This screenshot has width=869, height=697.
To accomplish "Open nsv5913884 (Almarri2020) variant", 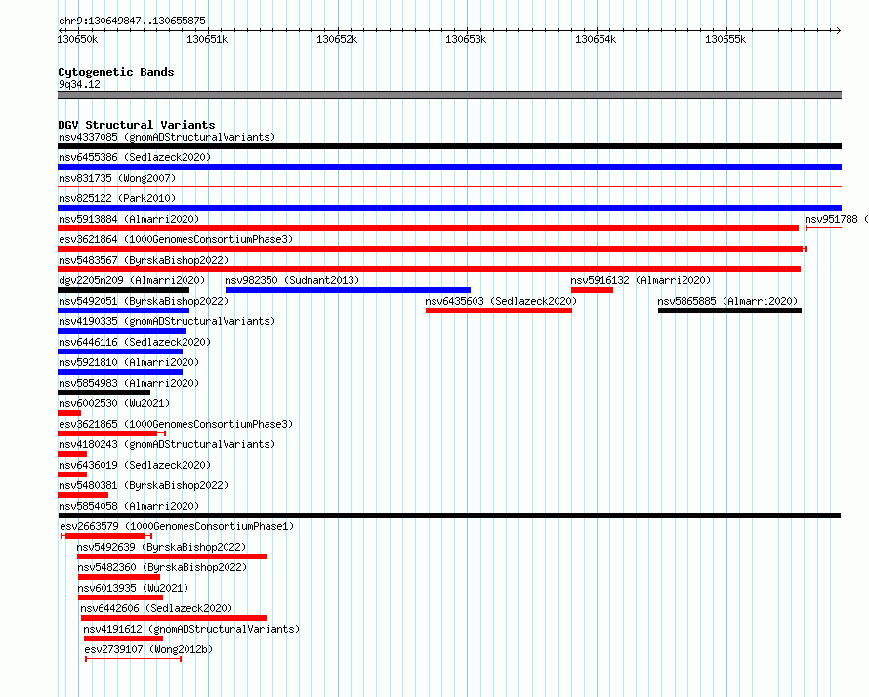I will 129,219.
